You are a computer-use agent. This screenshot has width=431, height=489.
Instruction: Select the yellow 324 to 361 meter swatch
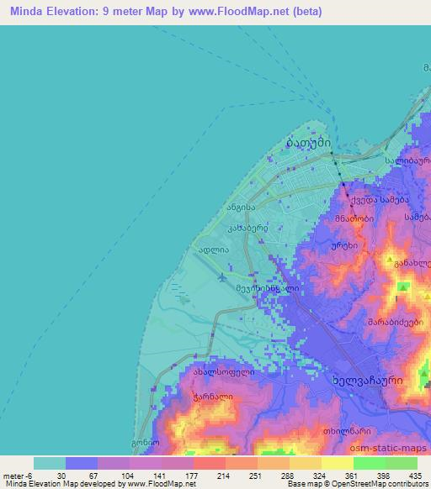[338, 463]
